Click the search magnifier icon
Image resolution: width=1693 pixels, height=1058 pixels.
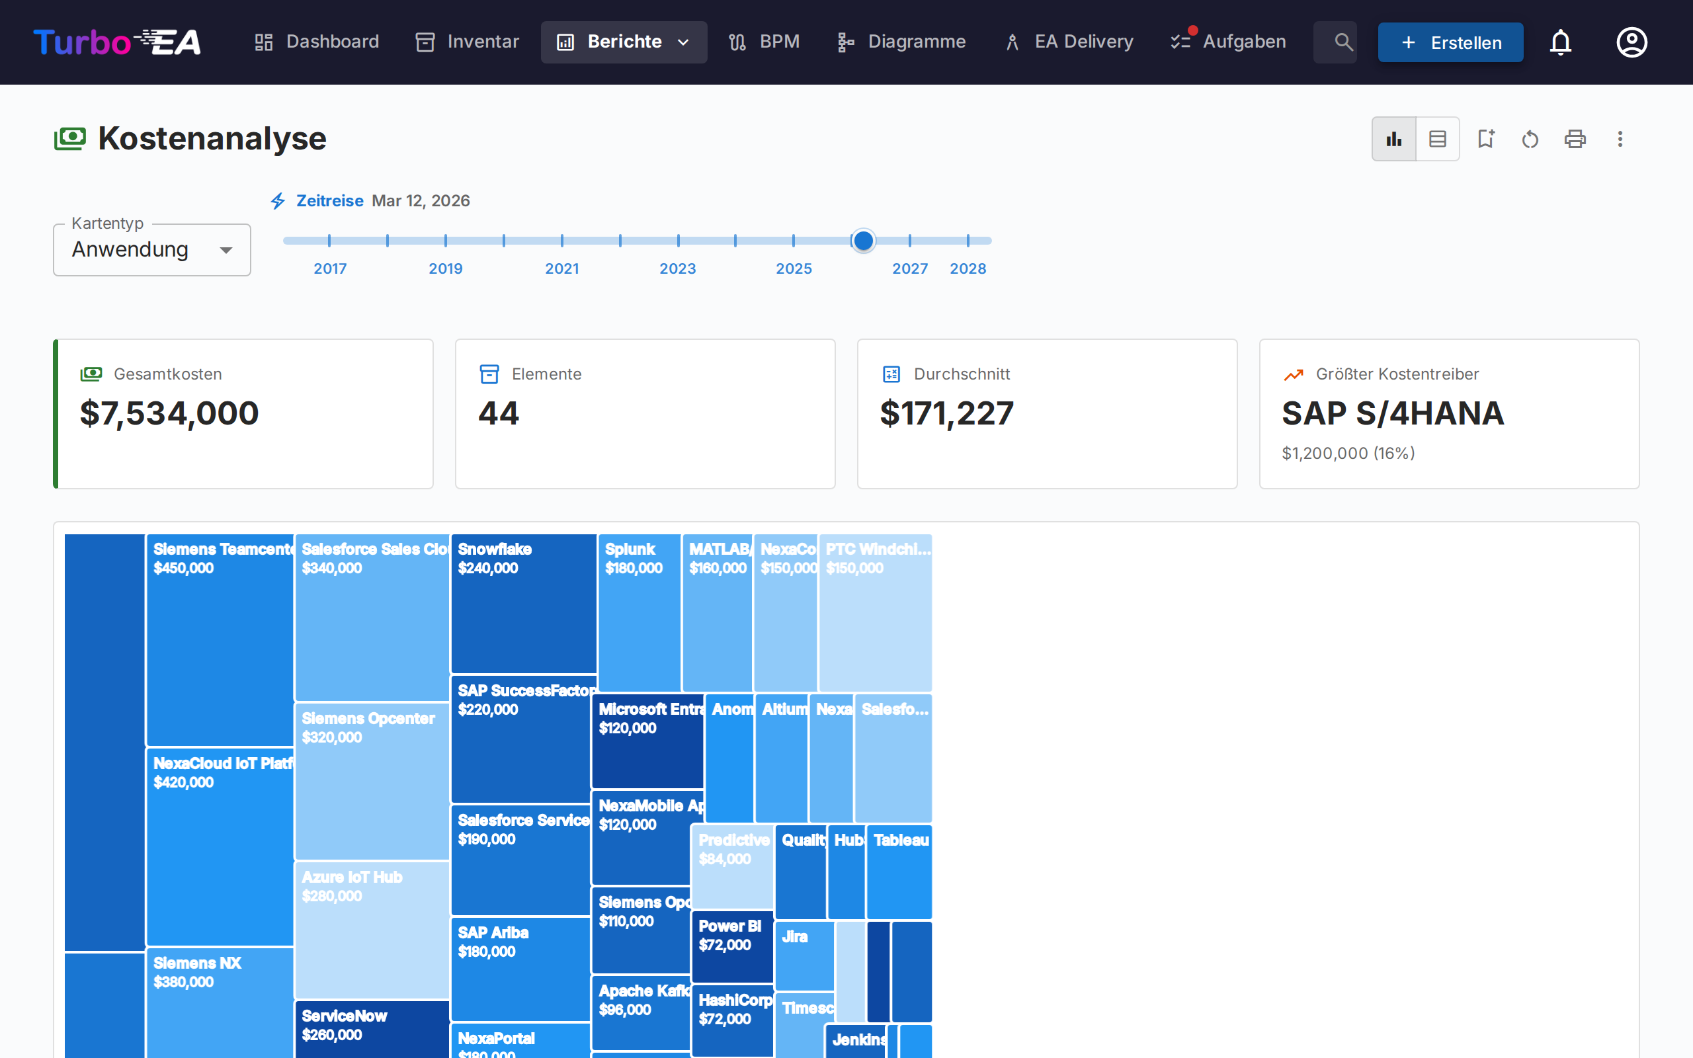tap(1342, 42)
